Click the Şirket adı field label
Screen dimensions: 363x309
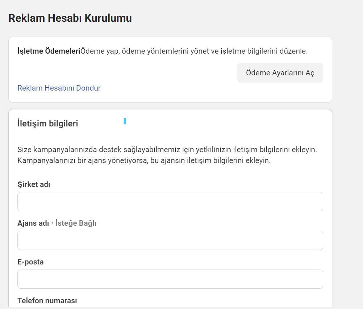[34, 184]
